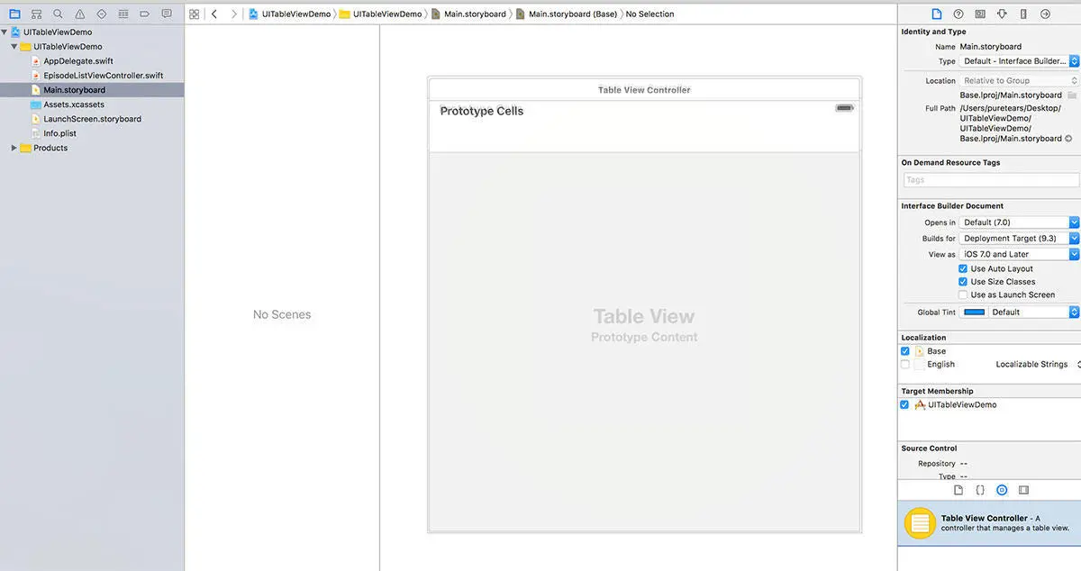Screen dimensions: 1081x571
Task: Show the Object library
Action: [1002, 490]
